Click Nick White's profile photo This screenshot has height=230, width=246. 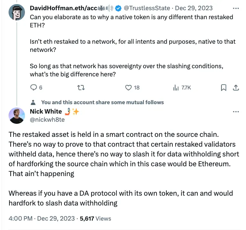(x=17, y=116)
